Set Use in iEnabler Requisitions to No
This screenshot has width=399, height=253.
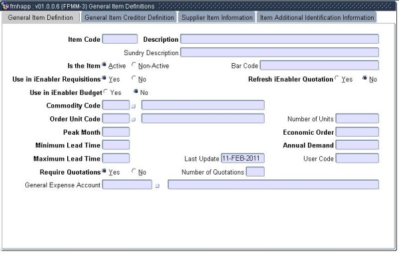tap(134, 78)
